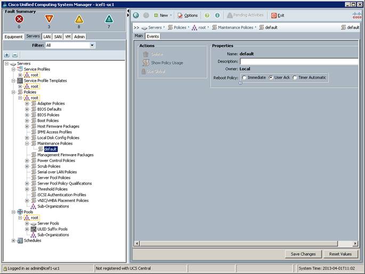Expand the Scrub Policies node
365x274 pixels.
point(27,166)
